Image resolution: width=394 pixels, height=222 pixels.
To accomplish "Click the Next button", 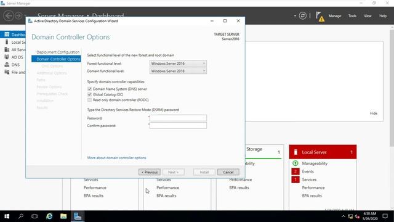I will tap(174, 172).
